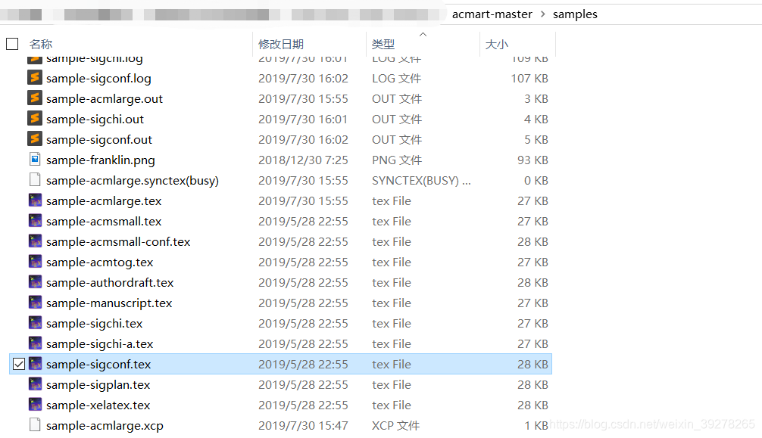Click the sample-acmsmall-conf.tex file icon

click(x=35, y=241)
